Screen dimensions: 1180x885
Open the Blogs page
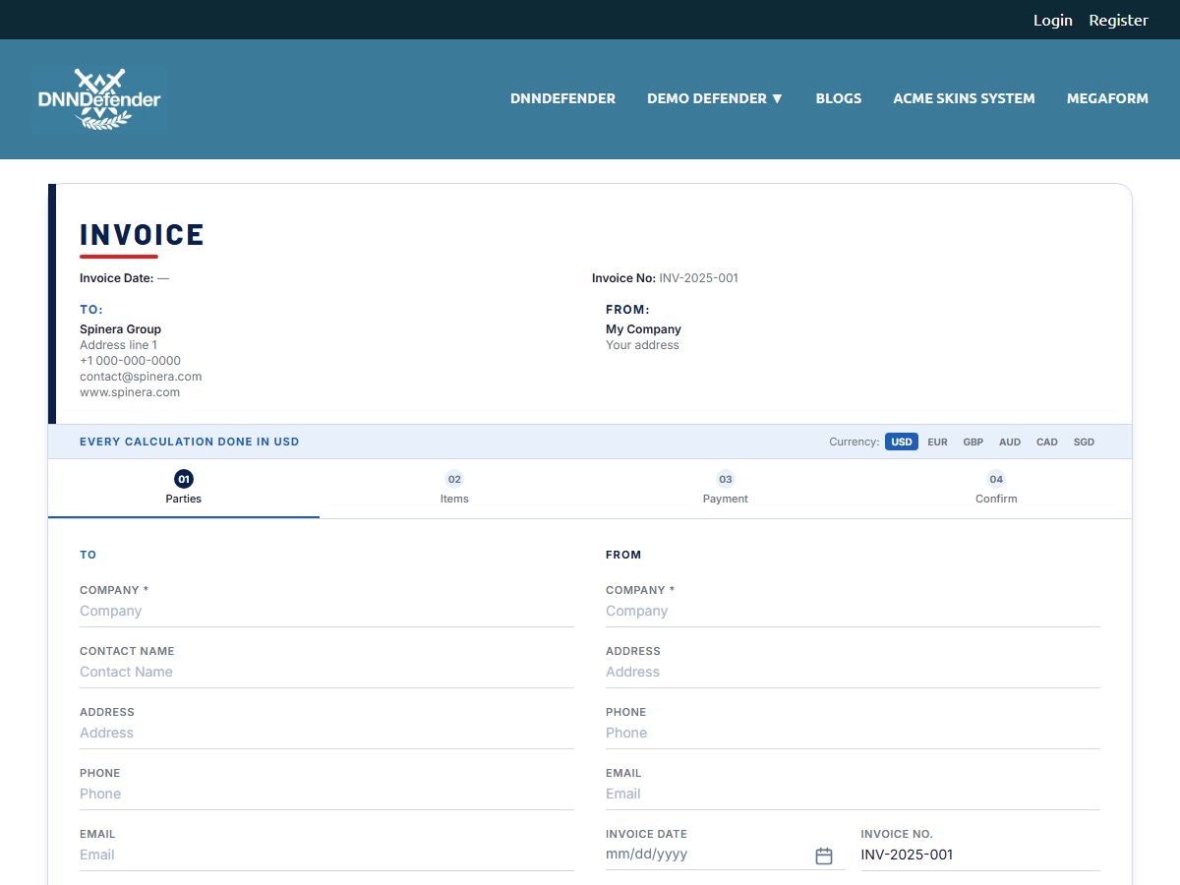(x=839, y=98)
